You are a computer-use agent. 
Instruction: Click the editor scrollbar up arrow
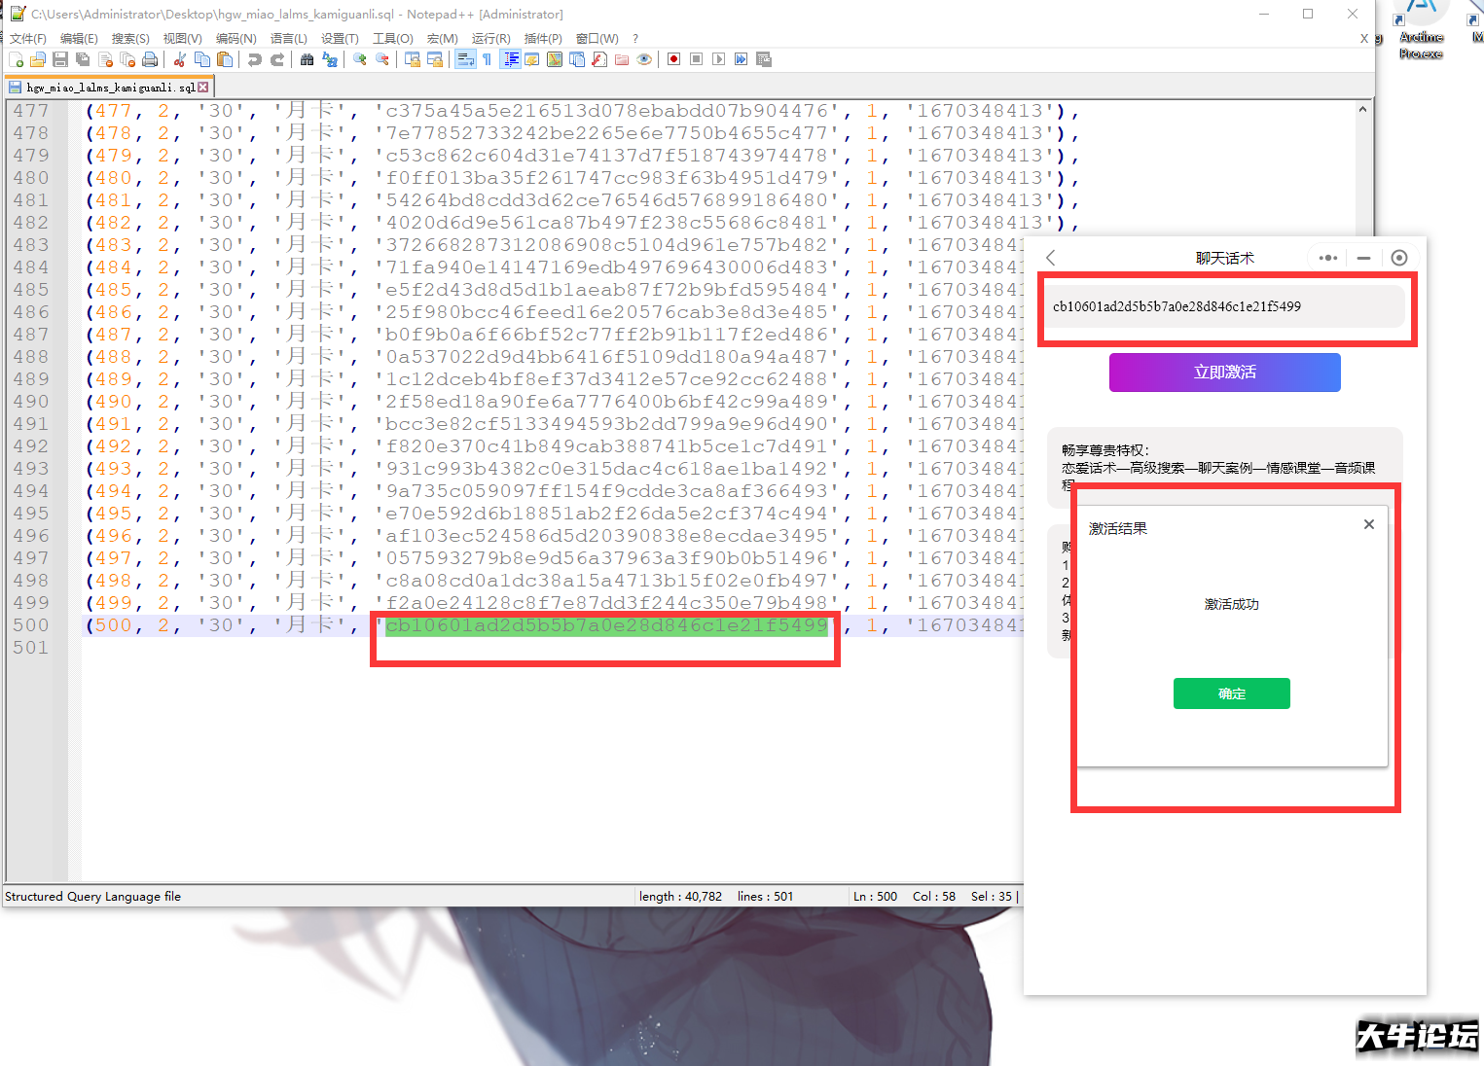[x=1362, y=109]
